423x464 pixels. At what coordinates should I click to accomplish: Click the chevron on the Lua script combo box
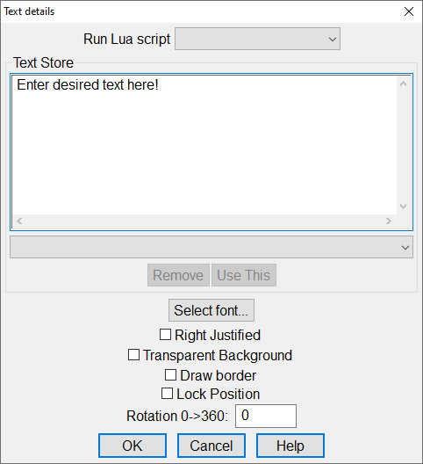333,39
